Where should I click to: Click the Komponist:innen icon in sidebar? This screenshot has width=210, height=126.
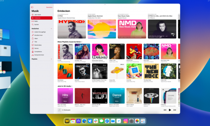coord(32,55)
